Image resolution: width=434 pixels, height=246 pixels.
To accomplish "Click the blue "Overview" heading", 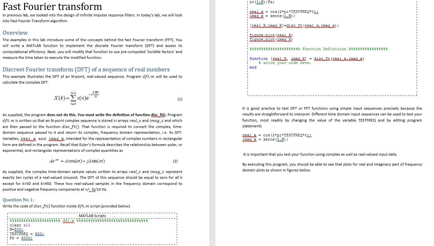I will coord(15,32).
